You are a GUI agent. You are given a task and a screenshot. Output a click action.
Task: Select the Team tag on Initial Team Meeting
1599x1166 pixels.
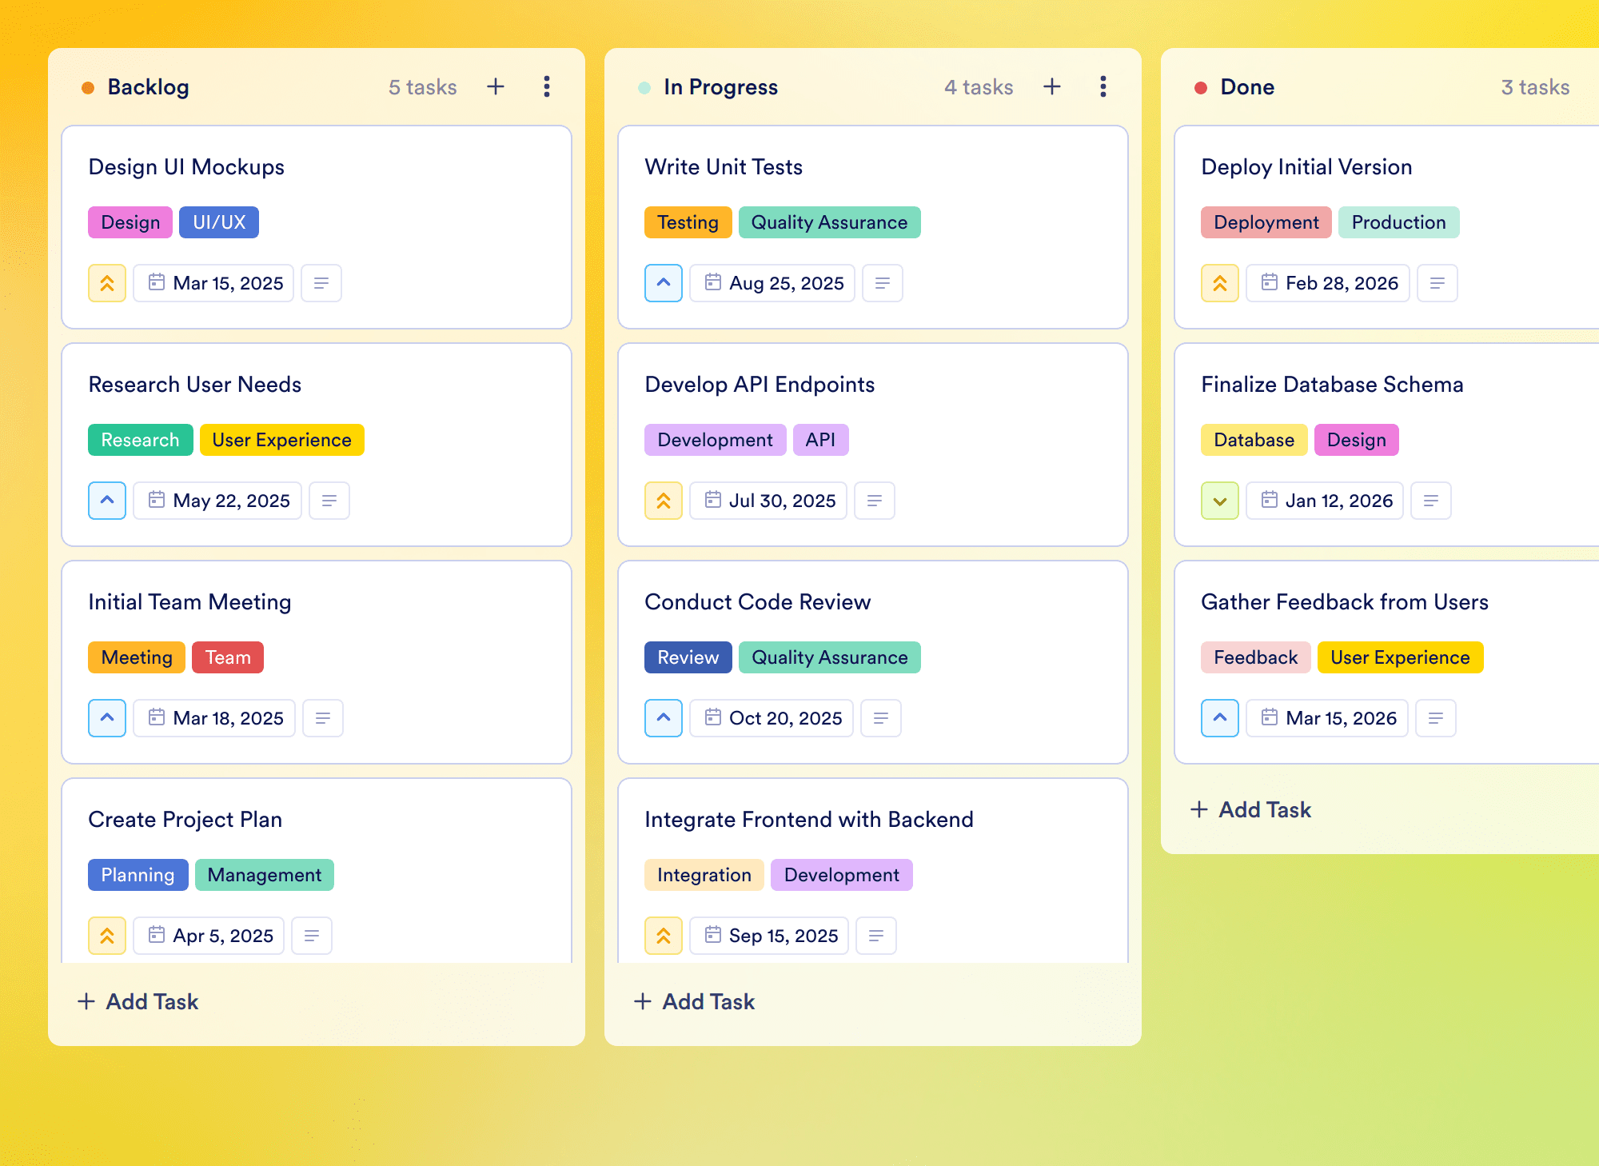tap(228, 657)
